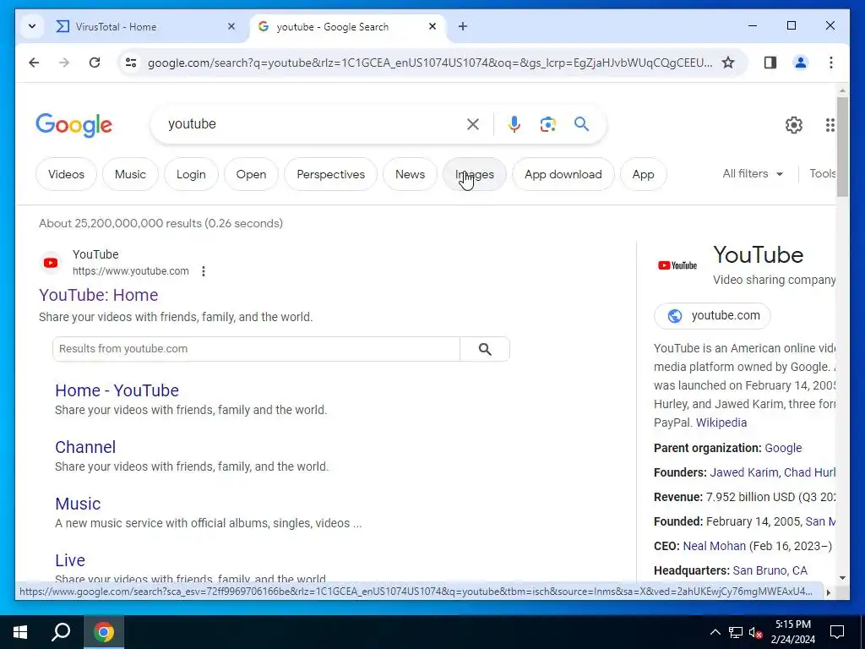
Task: Open Chrome three-dot menu
Action: coord(831,63)
